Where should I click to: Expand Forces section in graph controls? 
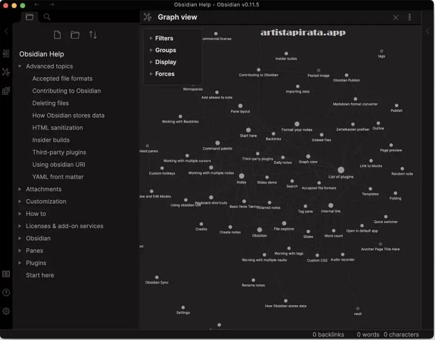coord(165,74)
